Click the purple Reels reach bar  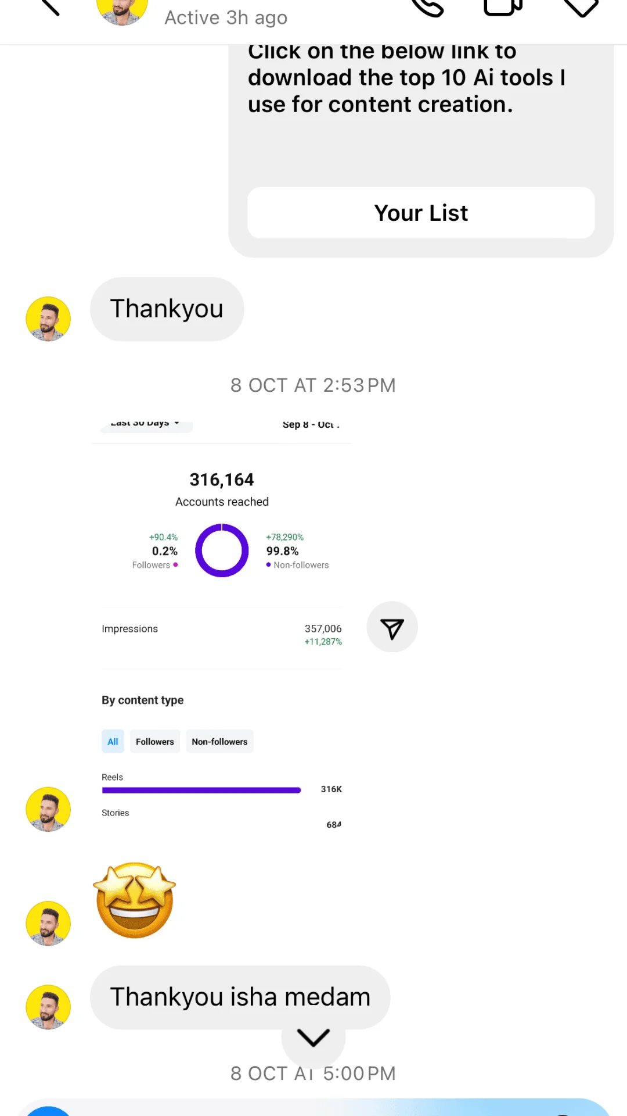click(x=201, y=790)
